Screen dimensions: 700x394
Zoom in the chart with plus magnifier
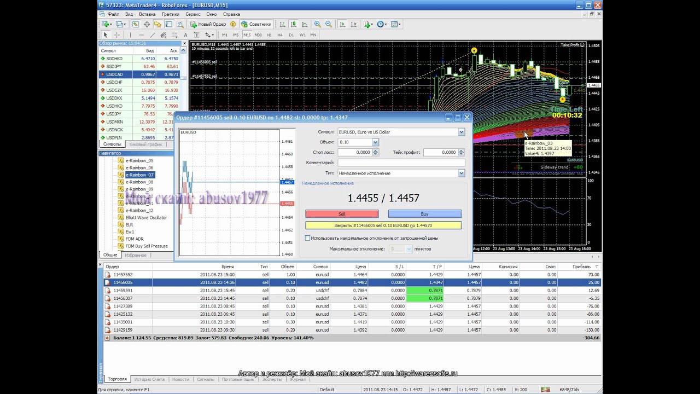[318, 24]
